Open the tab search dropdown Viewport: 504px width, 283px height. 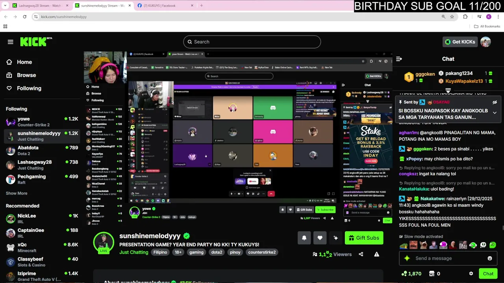[x=5, y=6]
